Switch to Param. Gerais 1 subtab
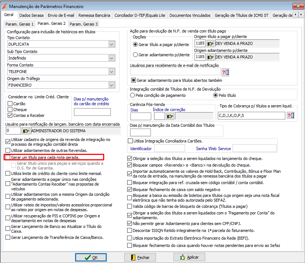Viewport: 305px width, 263px height. click(19, 24)
